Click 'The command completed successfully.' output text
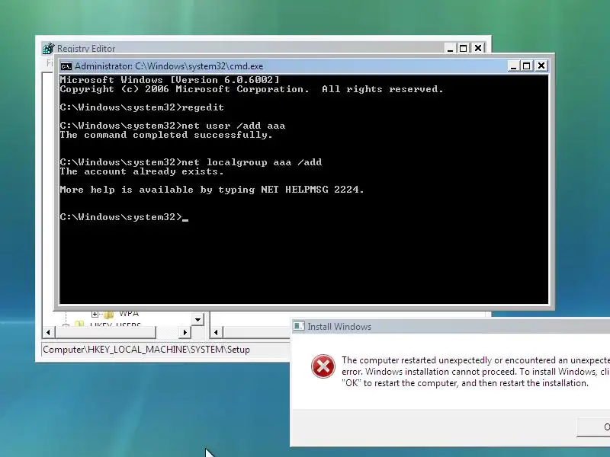 point(166,136)
